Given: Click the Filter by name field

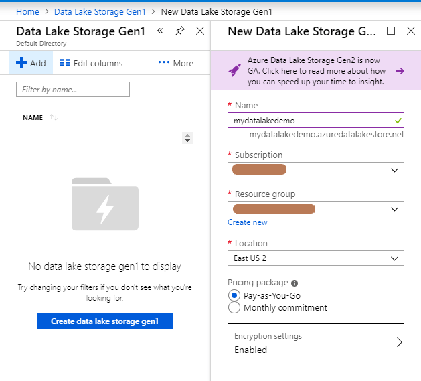Looking at the screenshot, I should coord(73,90).
